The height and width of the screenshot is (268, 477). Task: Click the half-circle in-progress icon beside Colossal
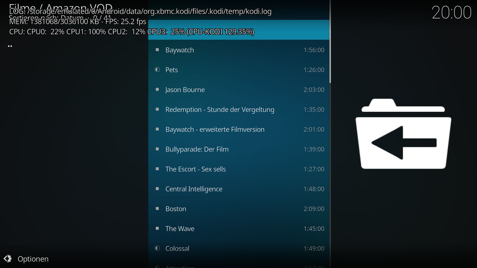(x=157, y=248)
